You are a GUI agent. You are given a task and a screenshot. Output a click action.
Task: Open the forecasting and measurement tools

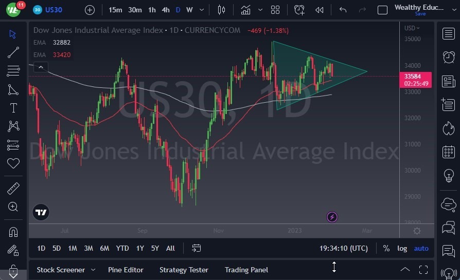coord(13,145)
